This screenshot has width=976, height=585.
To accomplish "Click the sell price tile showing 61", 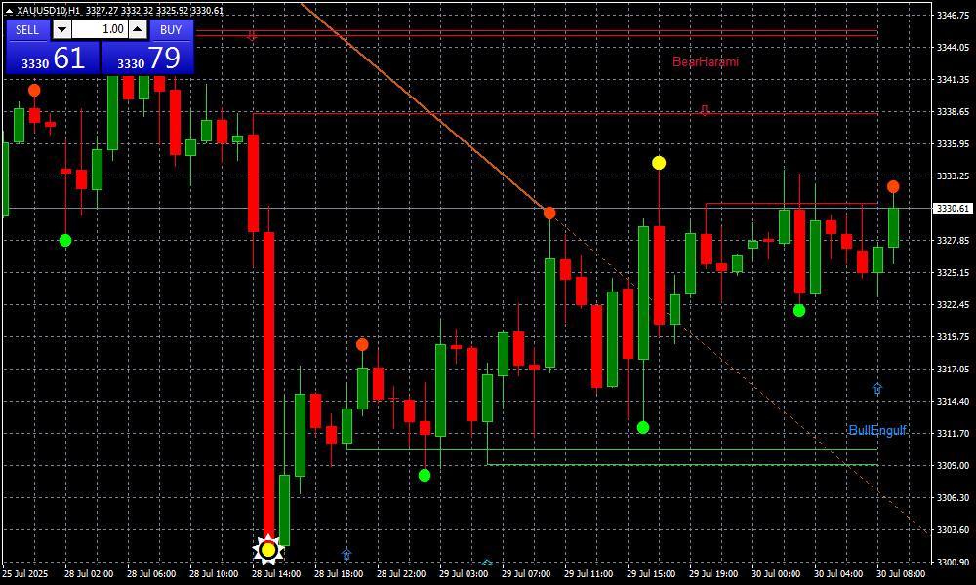I will coord(53,58).
